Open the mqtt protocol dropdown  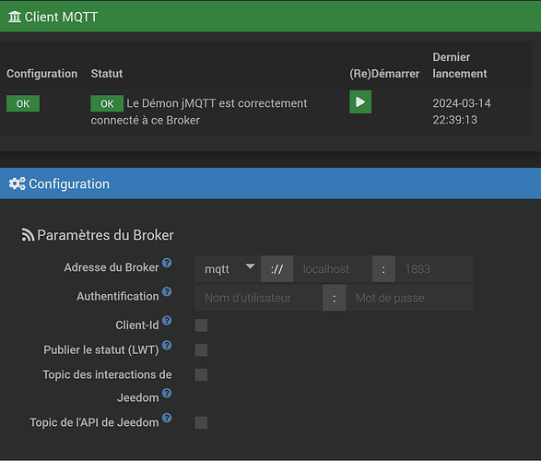228,269
